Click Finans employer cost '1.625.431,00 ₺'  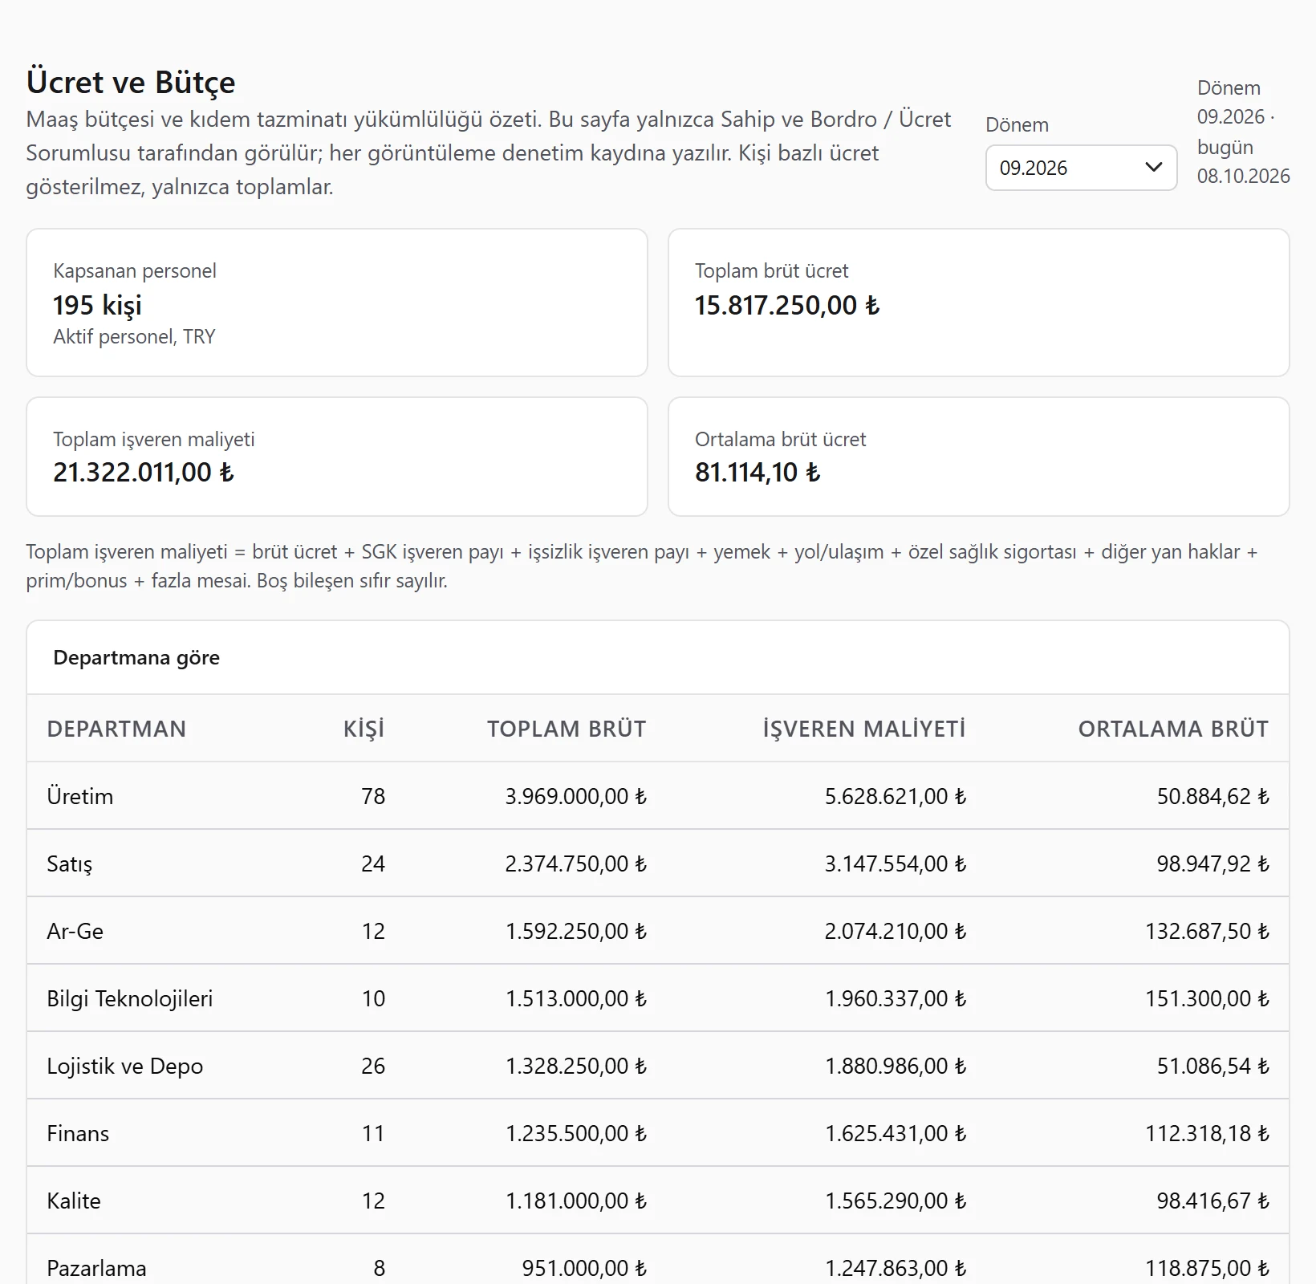pyautogui.click(x=896, y=1133)
